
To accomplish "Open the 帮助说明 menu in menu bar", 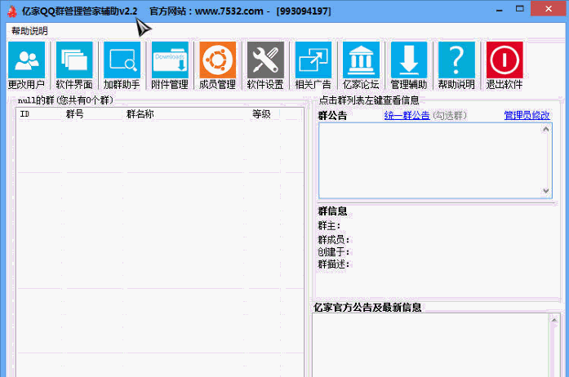I will pyautogui.click(x=29, y=31).
